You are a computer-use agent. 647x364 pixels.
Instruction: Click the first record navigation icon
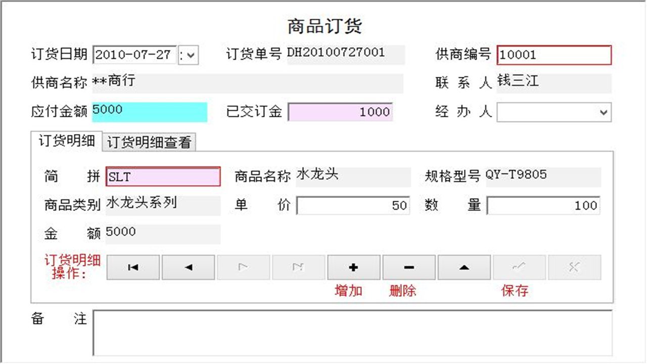(x=132, y=267)
